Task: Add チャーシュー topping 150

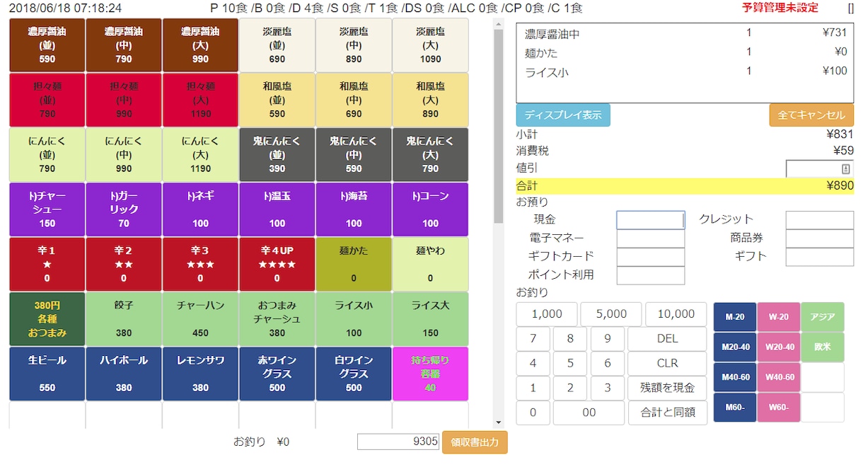Action: tap(47, 209)
